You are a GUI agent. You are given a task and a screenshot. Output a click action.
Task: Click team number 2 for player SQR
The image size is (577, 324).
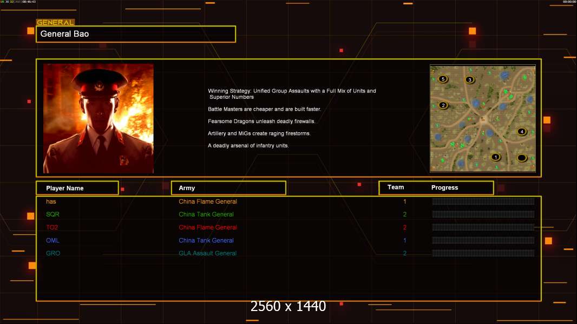click(405, 214)
